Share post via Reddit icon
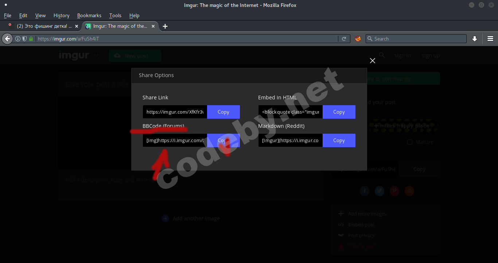 pyautogui.click(x=409, y=191)
